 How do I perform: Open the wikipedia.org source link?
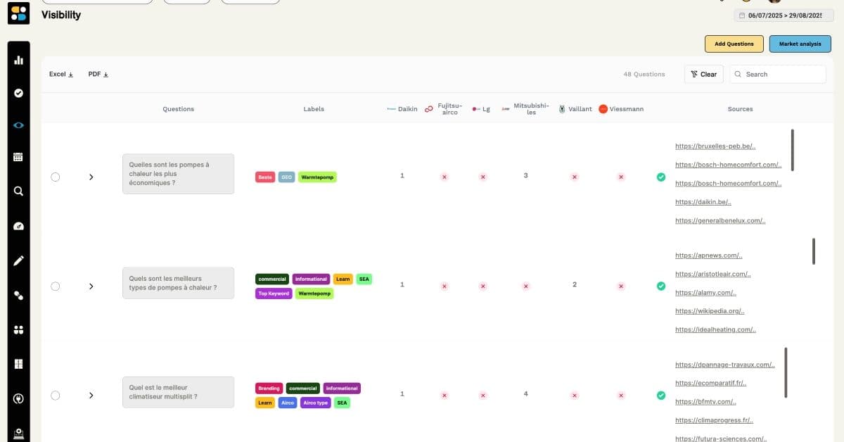(x=710, y=311)
